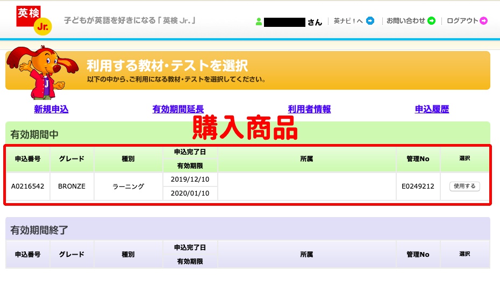The height and width of the screenshot is (281, 500).
Task: Select the completion date 2019/12/10
Action: (190, 179)
